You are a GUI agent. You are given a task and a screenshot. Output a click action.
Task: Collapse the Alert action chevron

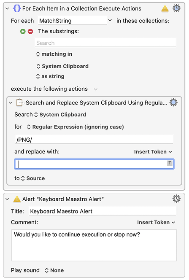(7, 199)
